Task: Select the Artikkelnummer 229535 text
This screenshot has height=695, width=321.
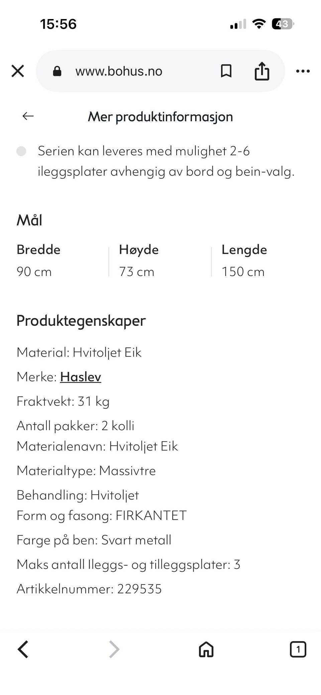Action: click(x=89, y=589)
